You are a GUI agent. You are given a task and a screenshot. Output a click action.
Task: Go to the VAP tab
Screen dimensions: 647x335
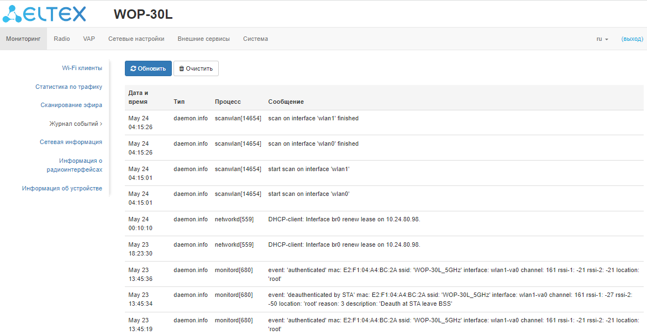pos(89,39)
